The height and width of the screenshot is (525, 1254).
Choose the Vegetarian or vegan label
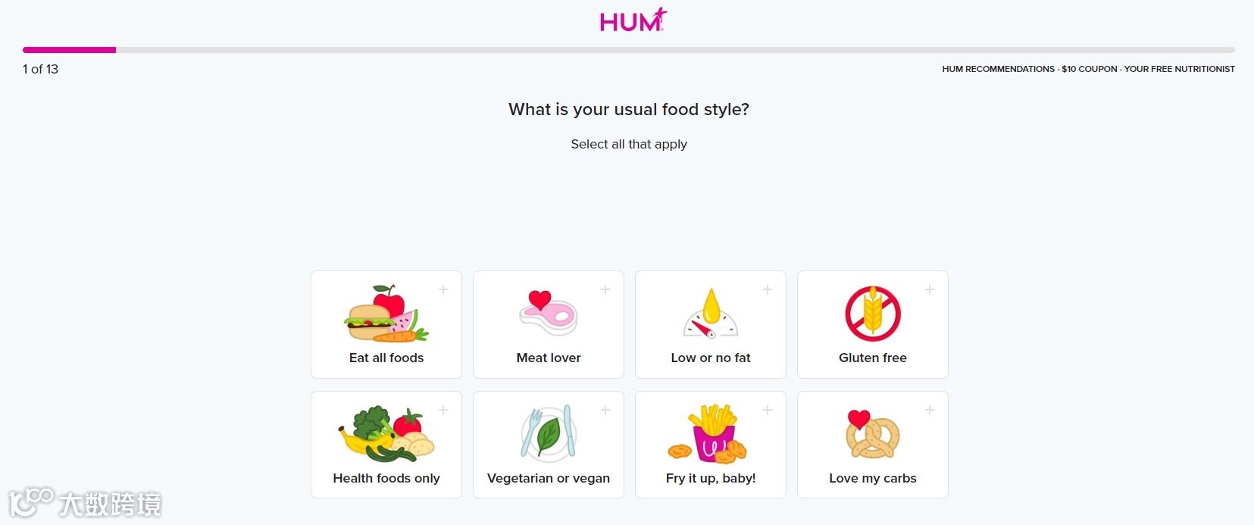[549, 478]
